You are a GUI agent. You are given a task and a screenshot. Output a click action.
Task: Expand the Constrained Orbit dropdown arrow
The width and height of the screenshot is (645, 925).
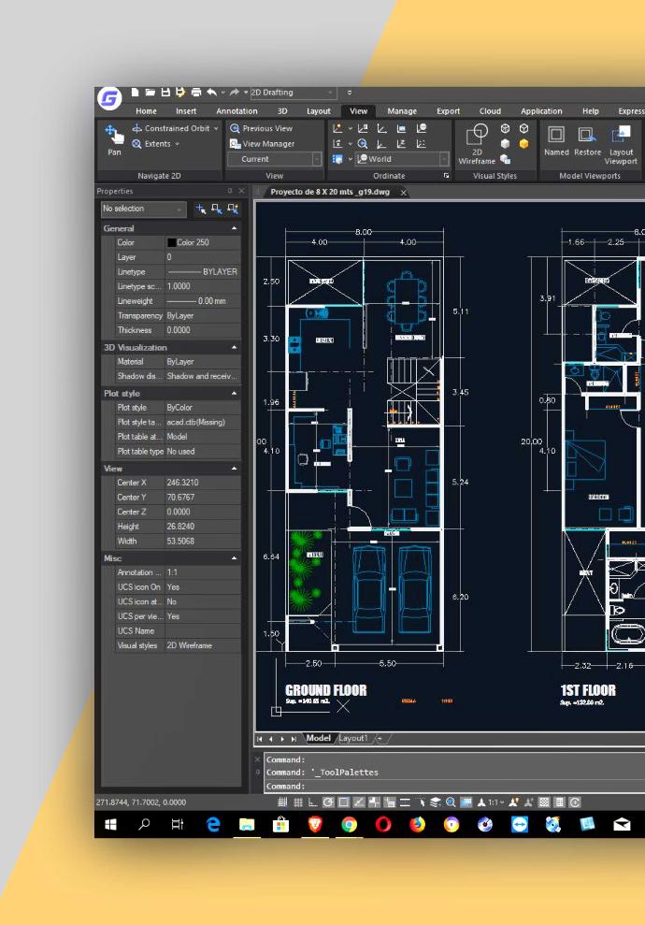(x=216, y=129)
